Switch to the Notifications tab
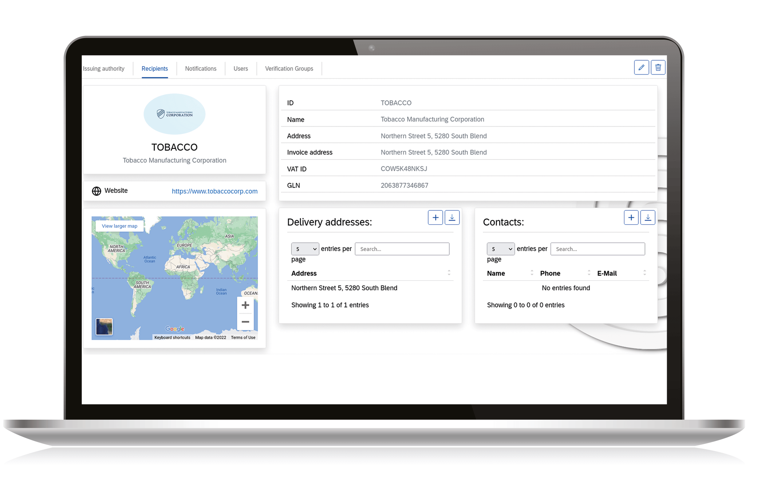 (x=201, y=68)
